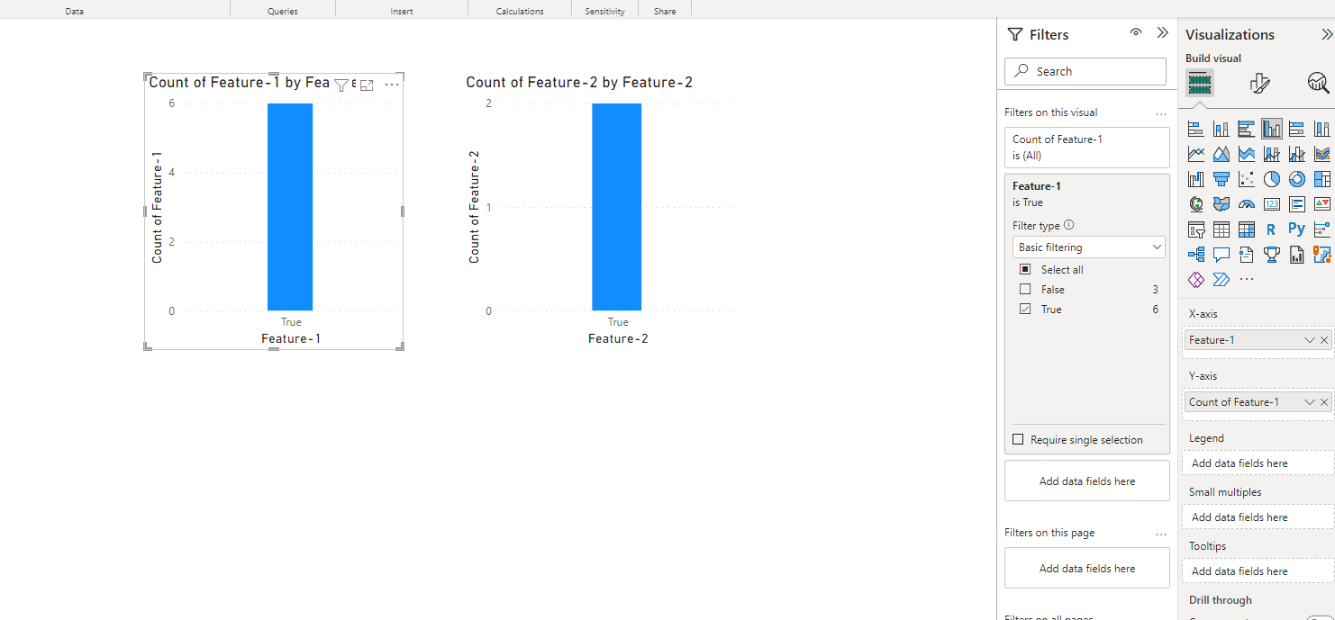Expand the Count of Feature-1 field menu
Image resolution: width=1335 pixels, height=620 pixels.
pos(1310,402)
